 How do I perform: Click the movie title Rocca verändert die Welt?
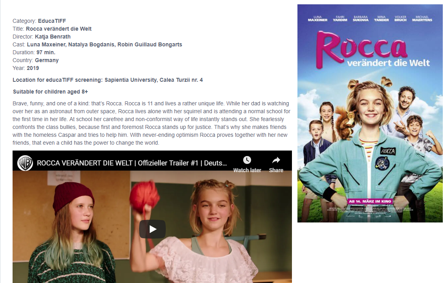coord(59,29)
